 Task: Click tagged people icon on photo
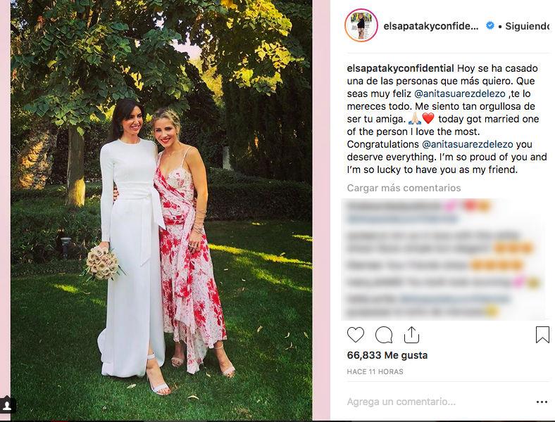(x=8, y=405)
